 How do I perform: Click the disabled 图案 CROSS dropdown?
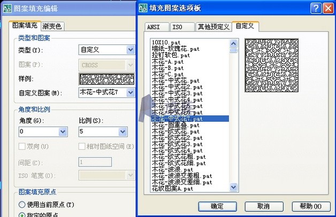coord(106,65)
